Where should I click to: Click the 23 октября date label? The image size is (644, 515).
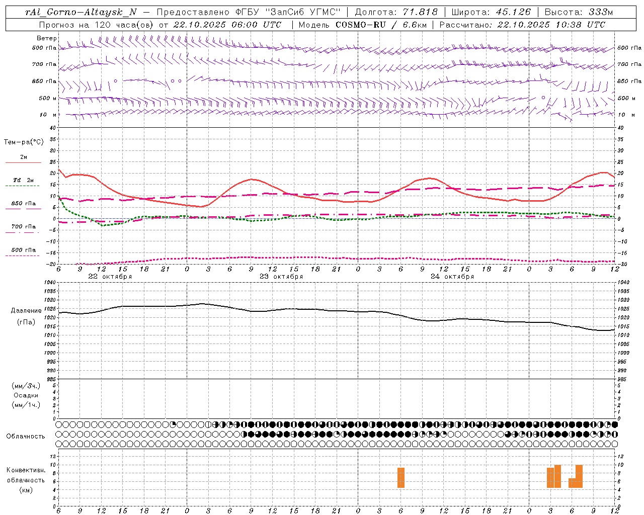pyautogui.click(x=281, y=277)
